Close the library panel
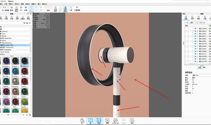 click(x=30, y=14)
